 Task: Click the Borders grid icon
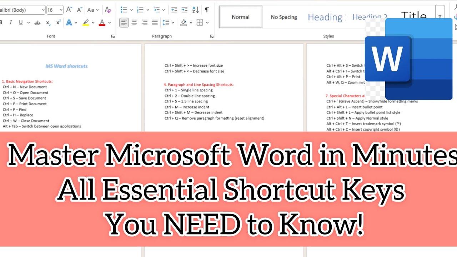(x=200, y=22)
